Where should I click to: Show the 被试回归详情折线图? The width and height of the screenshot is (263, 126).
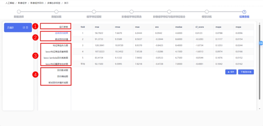(58, 83)
